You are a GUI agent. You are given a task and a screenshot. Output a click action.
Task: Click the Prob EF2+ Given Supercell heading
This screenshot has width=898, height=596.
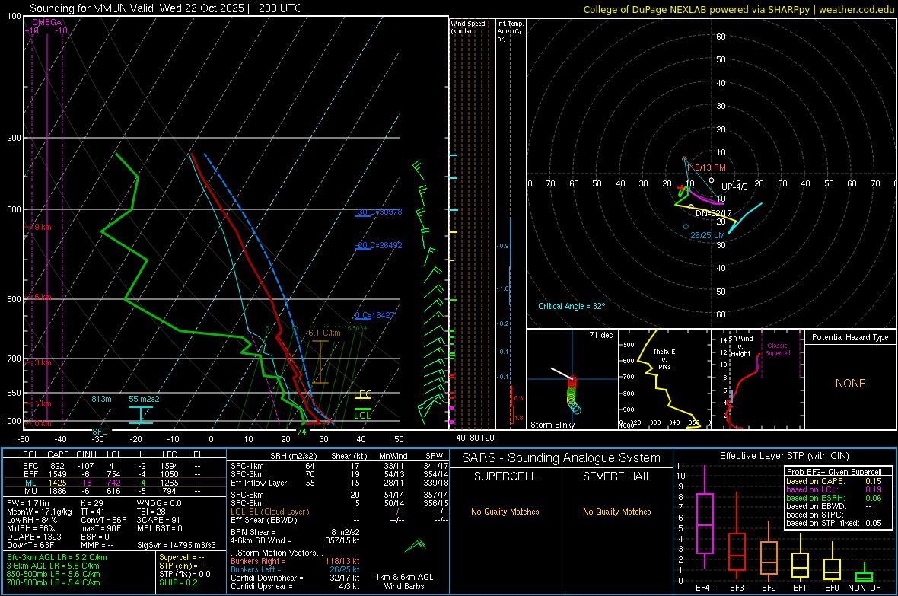pos(834,472)
